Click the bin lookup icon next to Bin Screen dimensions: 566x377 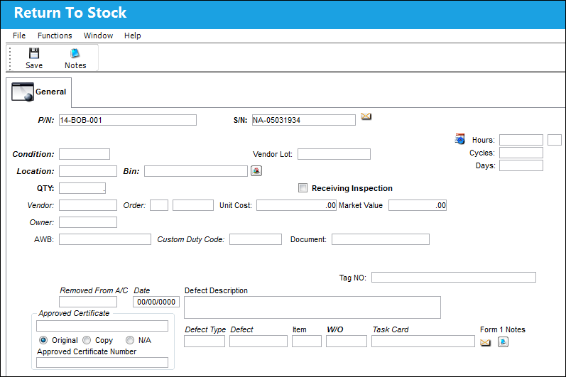pyautogui.click(x=256, y=170)
